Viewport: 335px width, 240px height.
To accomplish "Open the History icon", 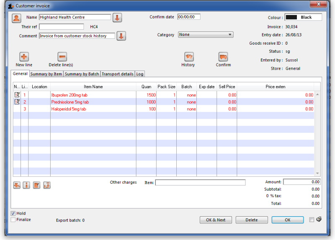I will pyautogui.click(x=189, y=57).
